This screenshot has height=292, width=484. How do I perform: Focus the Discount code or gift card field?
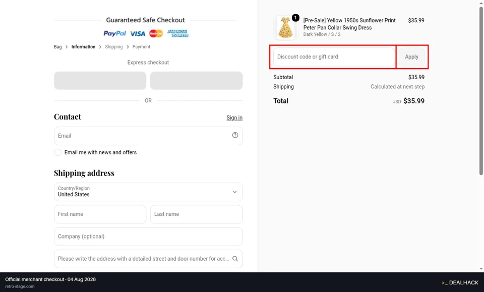[x=334, y=57]
